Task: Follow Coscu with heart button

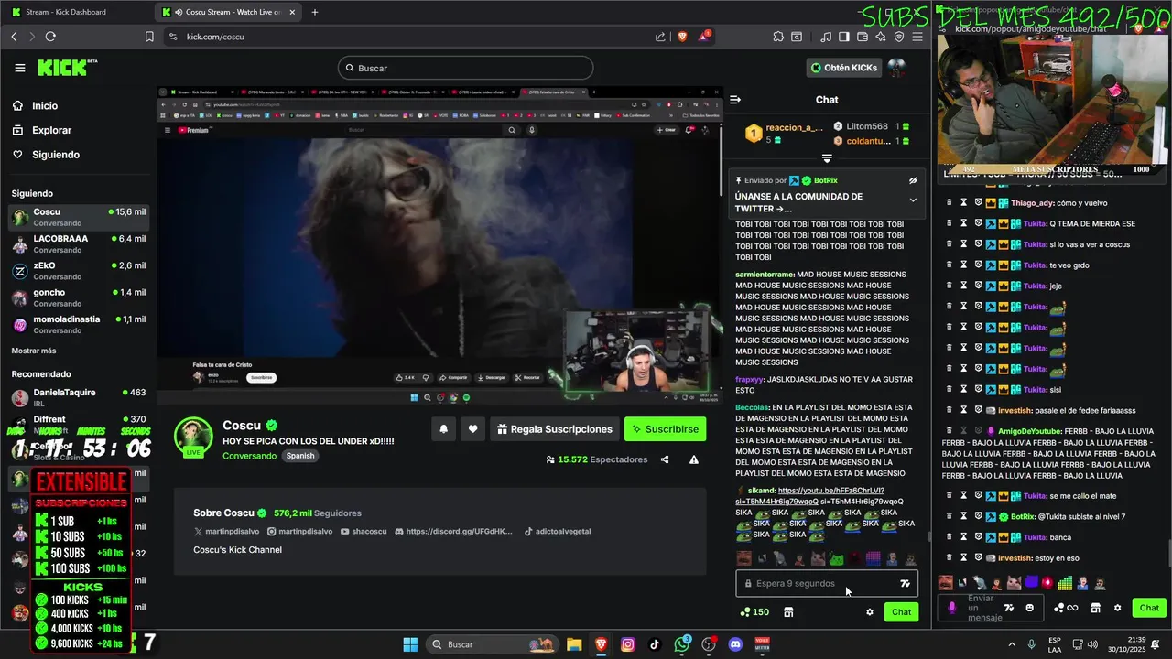Action: pos(473,429)
